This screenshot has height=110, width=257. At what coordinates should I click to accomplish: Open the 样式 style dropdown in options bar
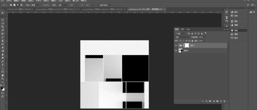pos(62,5)
